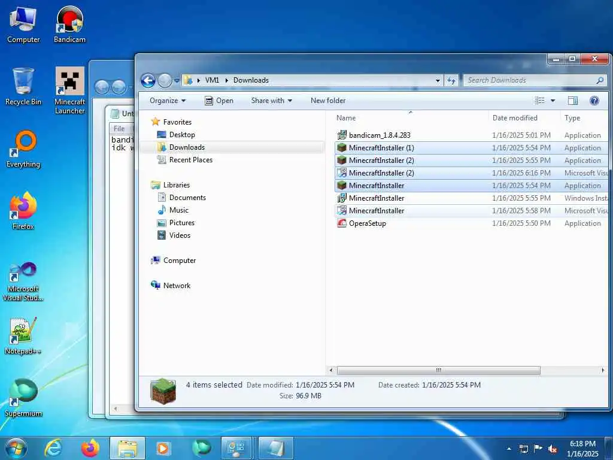Switch to the Notepad taskbar window

tap(275, 448)
